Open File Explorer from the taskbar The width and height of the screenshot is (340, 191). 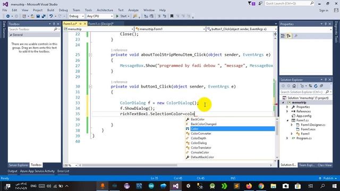coord(273,186)
